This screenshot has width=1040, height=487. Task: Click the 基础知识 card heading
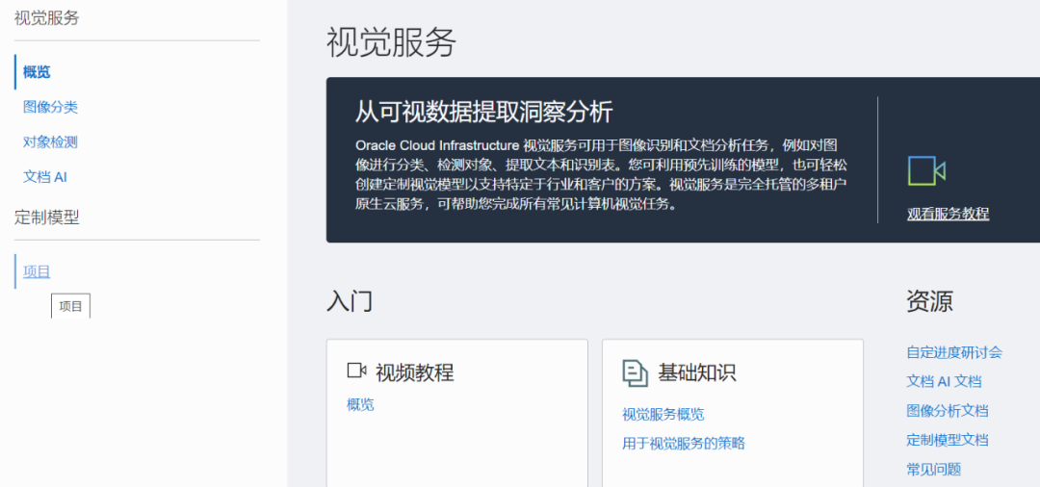point(696,372)
